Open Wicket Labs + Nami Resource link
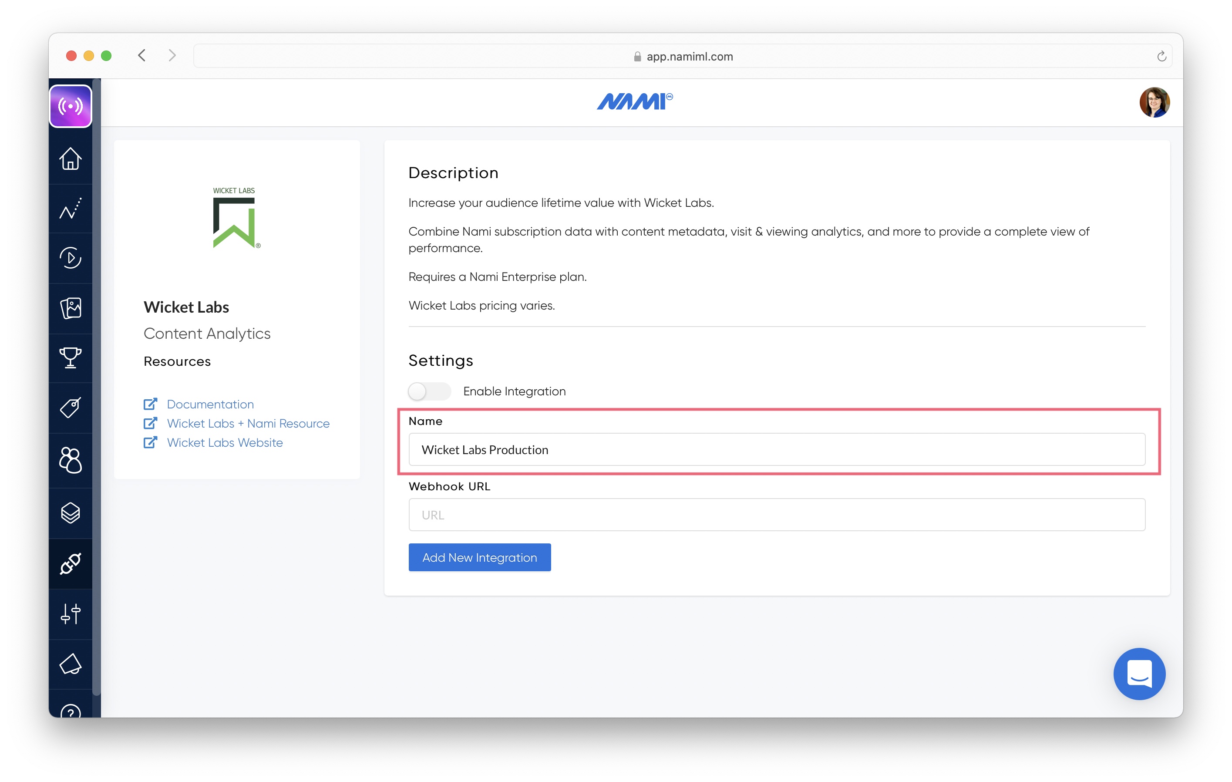The image size is (1232, 782). tap(248, 423)
